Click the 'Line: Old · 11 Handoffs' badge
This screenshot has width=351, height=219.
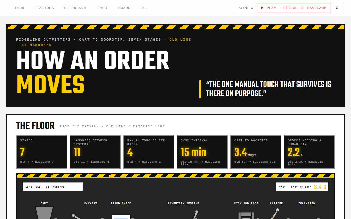(x=53, y=187)
